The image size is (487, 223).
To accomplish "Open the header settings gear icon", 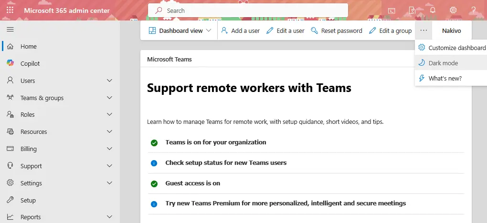I will 453,10.
